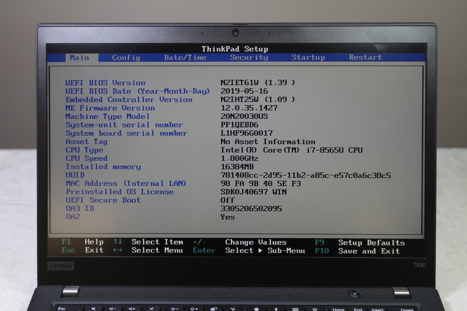Click the left/right arrows Select Menu hint
Screen dimensions: 467x311
click(148, 250)
